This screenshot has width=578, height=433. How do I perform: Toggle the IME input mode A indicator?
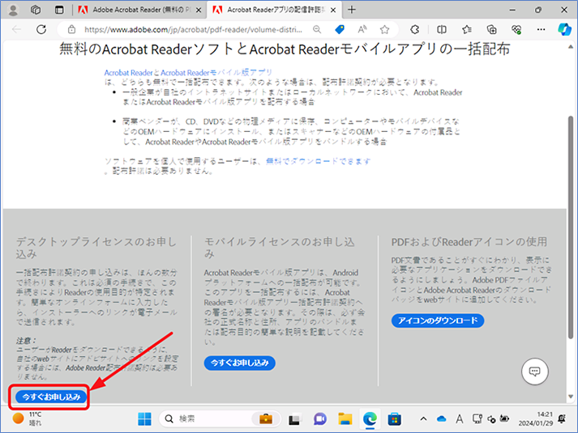(459, 419)
